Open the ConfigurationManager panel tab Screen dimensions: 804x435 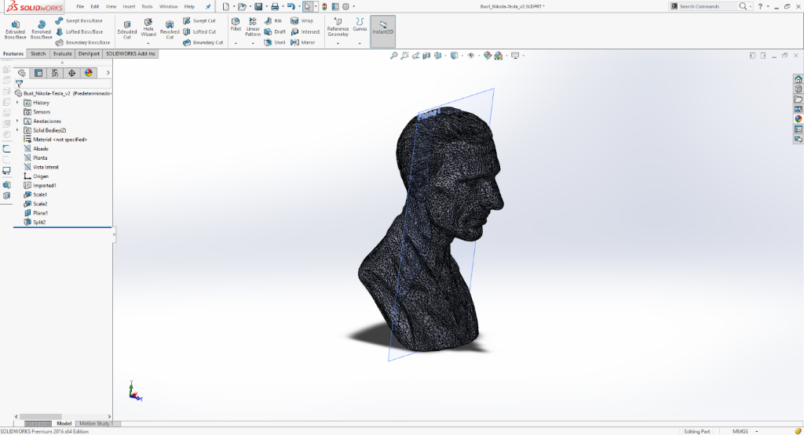[55, 73]
